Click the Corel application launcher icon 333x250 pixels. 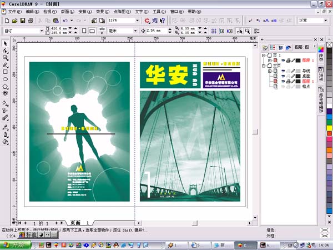(147, 21)
